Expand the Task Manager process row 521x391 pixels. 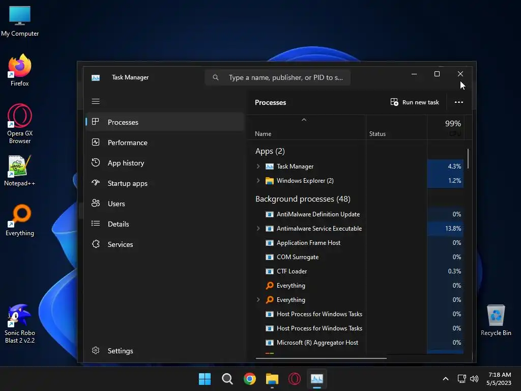pyautogui.click(x=258, y=166)
